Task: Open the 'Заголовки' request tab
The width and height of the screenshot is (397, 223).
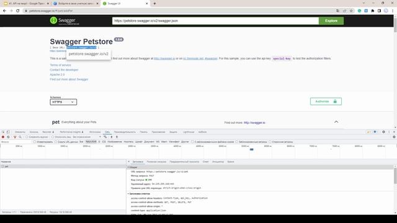Action: click(x=138, y=162)
